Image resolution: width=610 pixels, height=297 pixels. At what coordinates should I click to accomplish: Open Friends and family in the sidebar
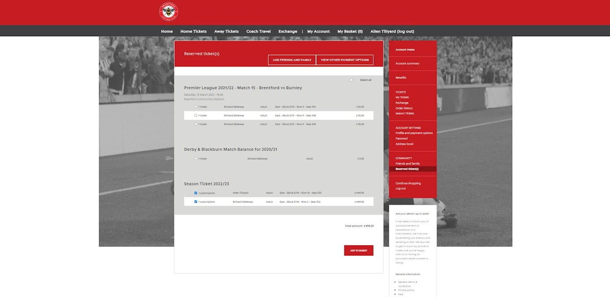[408, 164]
